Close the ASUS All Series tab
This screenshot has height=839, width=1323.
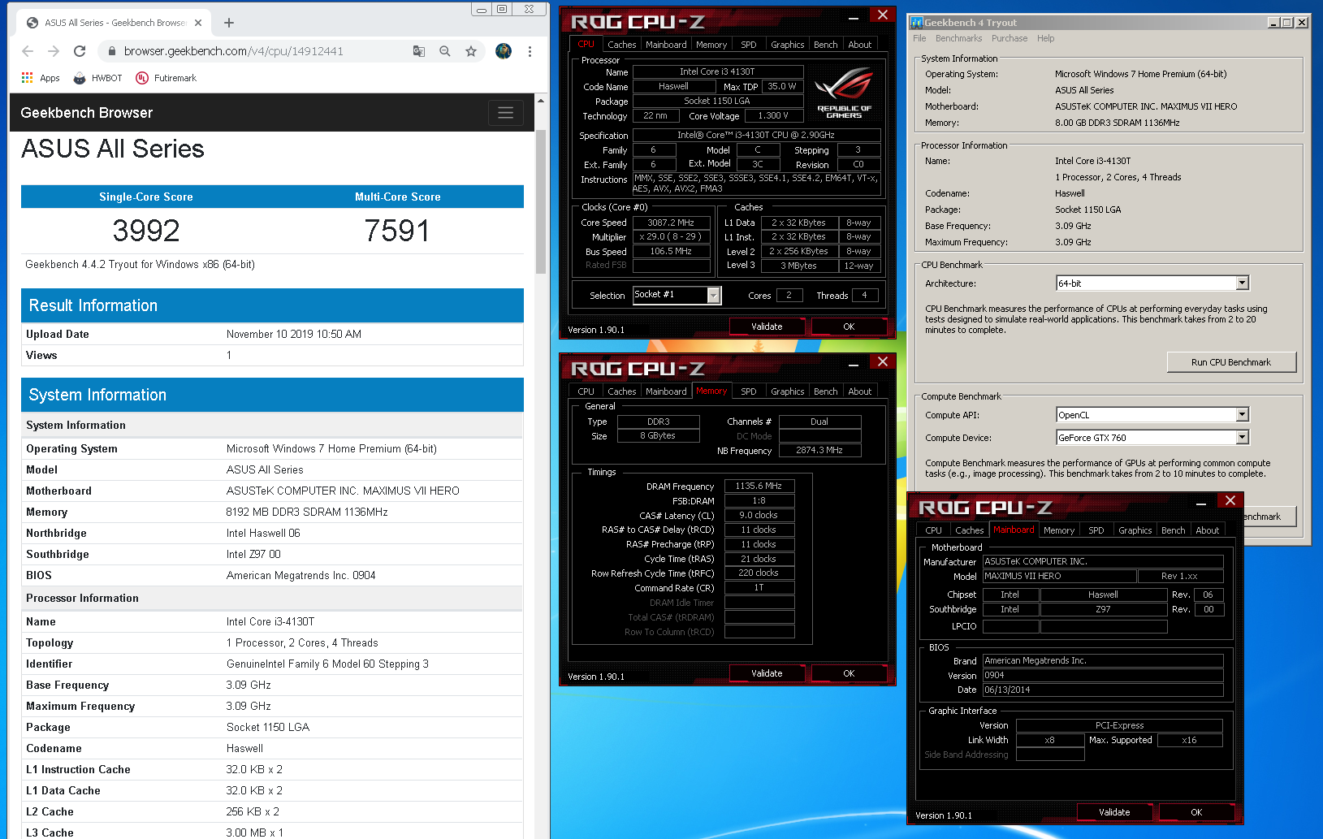(198, 23)
